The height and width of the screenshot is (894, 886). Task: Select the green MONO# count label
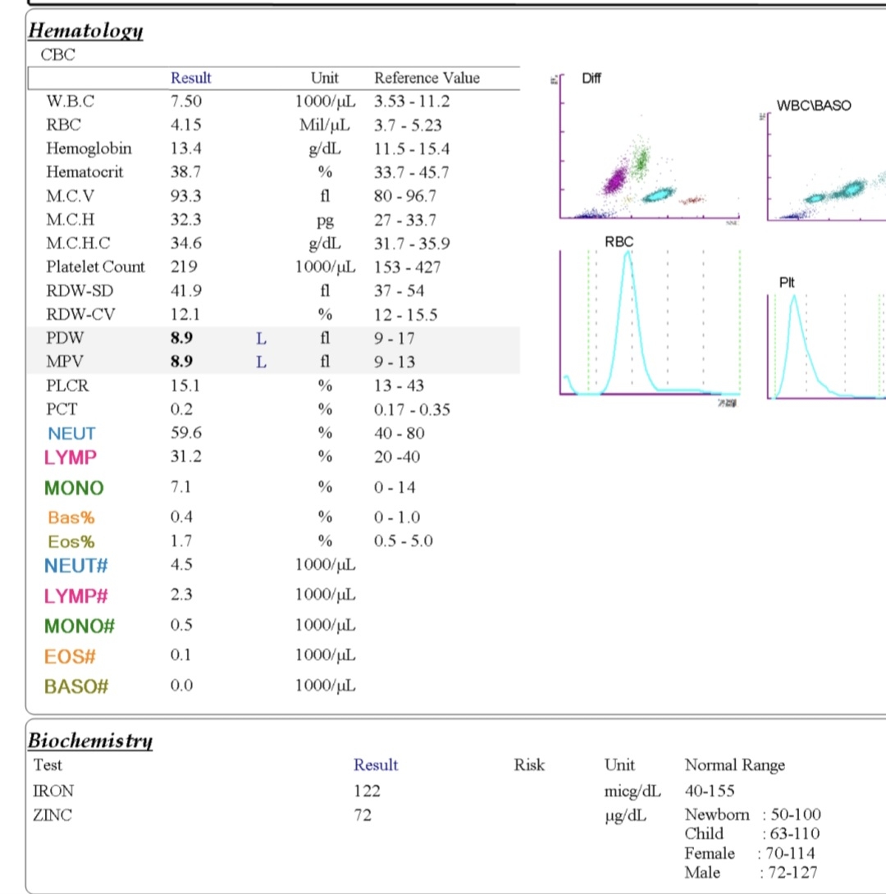(x=80, y=626)
